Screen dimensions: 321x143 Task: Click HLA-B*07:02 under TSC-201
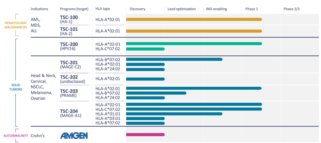point(108,60)
